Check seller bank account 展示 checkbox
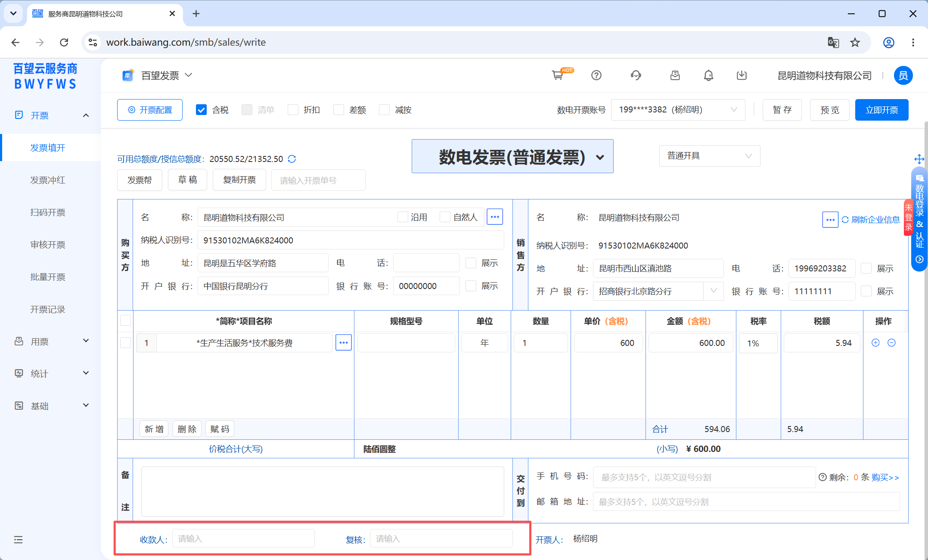Screen dimensions: 928x560 tap(866, 291)
